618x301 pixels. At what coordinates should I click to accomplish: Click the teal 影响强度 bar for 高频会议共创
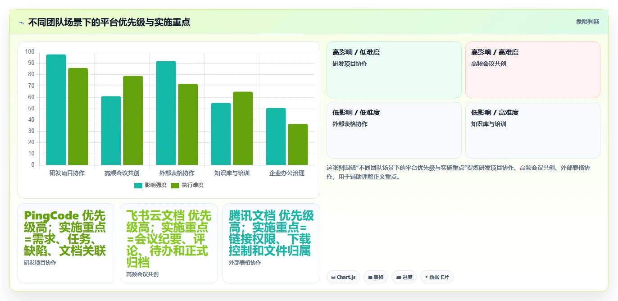click(111, 131)
